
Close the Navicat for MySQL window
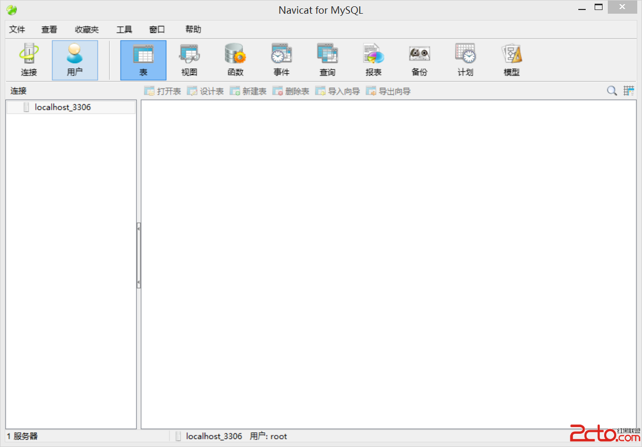[x=621, y=7]
